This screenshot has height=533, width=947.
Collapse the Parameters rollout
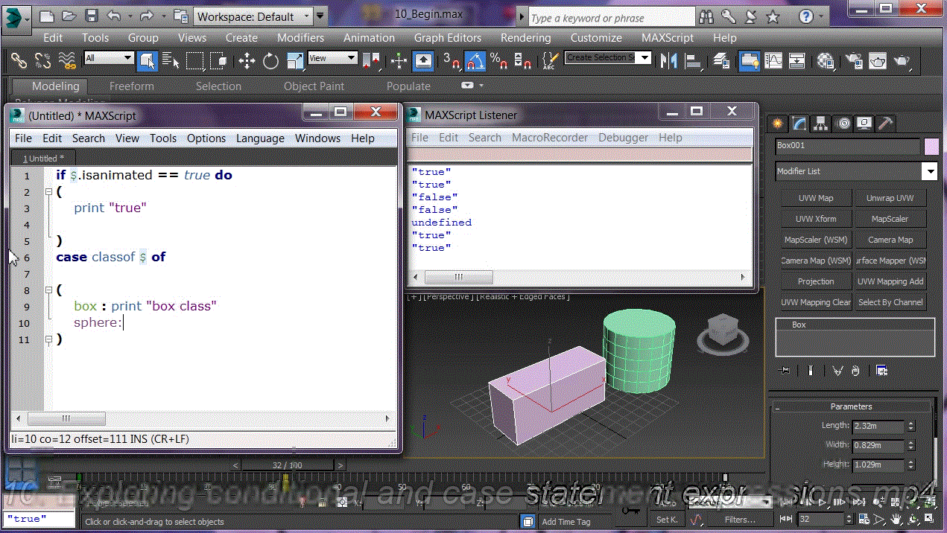click(852, 406)
